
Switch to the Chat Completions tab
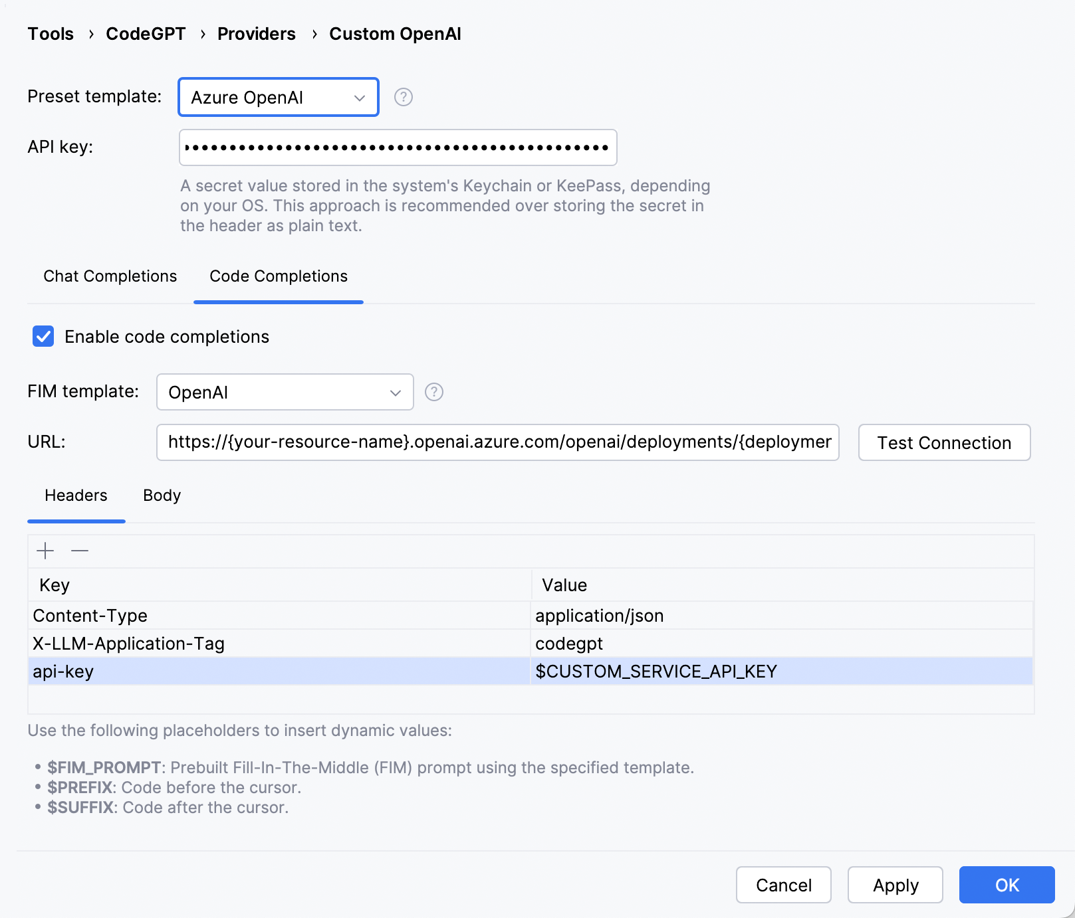point(110,276)
